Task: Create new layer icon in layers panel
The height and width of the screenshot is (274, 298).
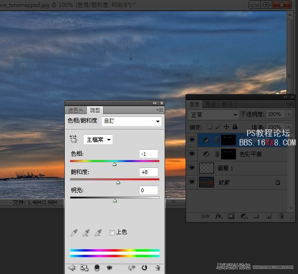Action: pos(269,216)
